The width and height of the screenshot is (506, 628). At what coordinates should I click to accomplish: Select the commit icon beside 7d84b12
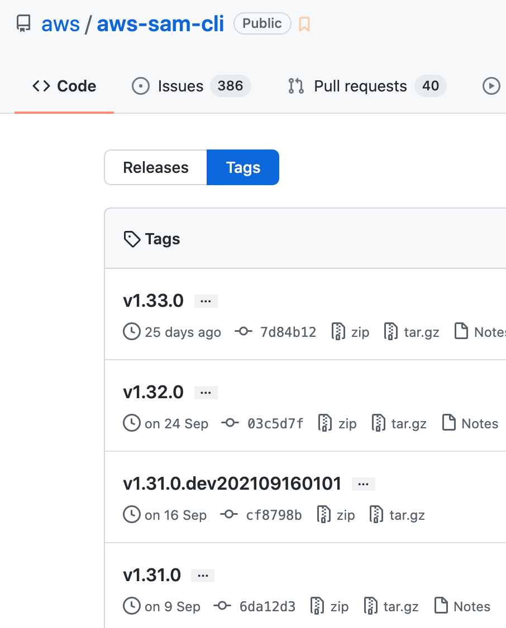click(x=244, y=331)
